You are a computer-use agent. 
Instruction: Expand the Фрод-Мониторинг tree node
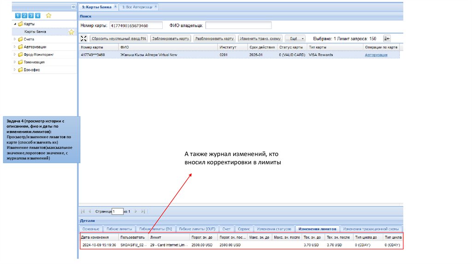(x=15, y=54)
